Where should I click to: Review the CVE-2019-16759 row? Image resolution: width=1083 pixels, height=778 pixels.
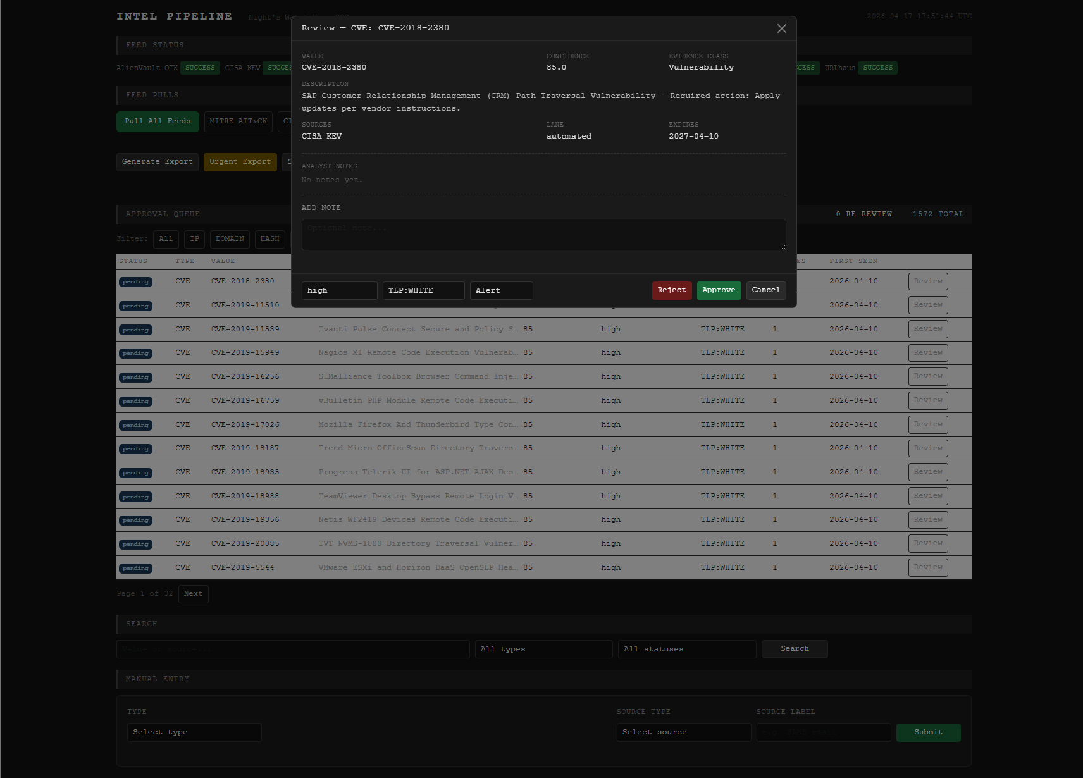928,400
